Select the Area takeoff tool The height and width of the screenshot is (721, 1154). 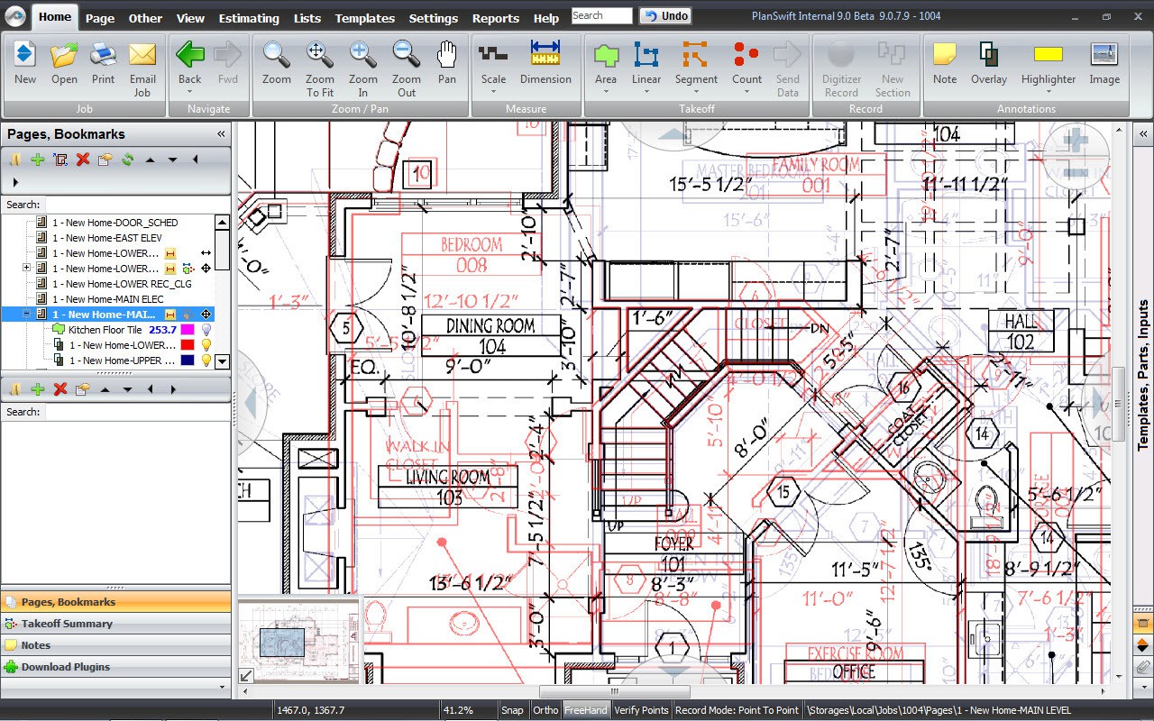(x=606, y=63)
